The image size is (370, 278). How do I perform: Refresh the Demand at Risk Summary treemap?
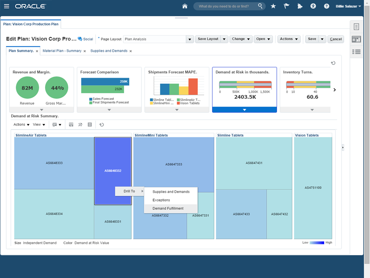101,125
